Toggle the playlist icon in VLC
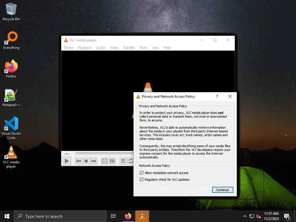 [123, 161]
